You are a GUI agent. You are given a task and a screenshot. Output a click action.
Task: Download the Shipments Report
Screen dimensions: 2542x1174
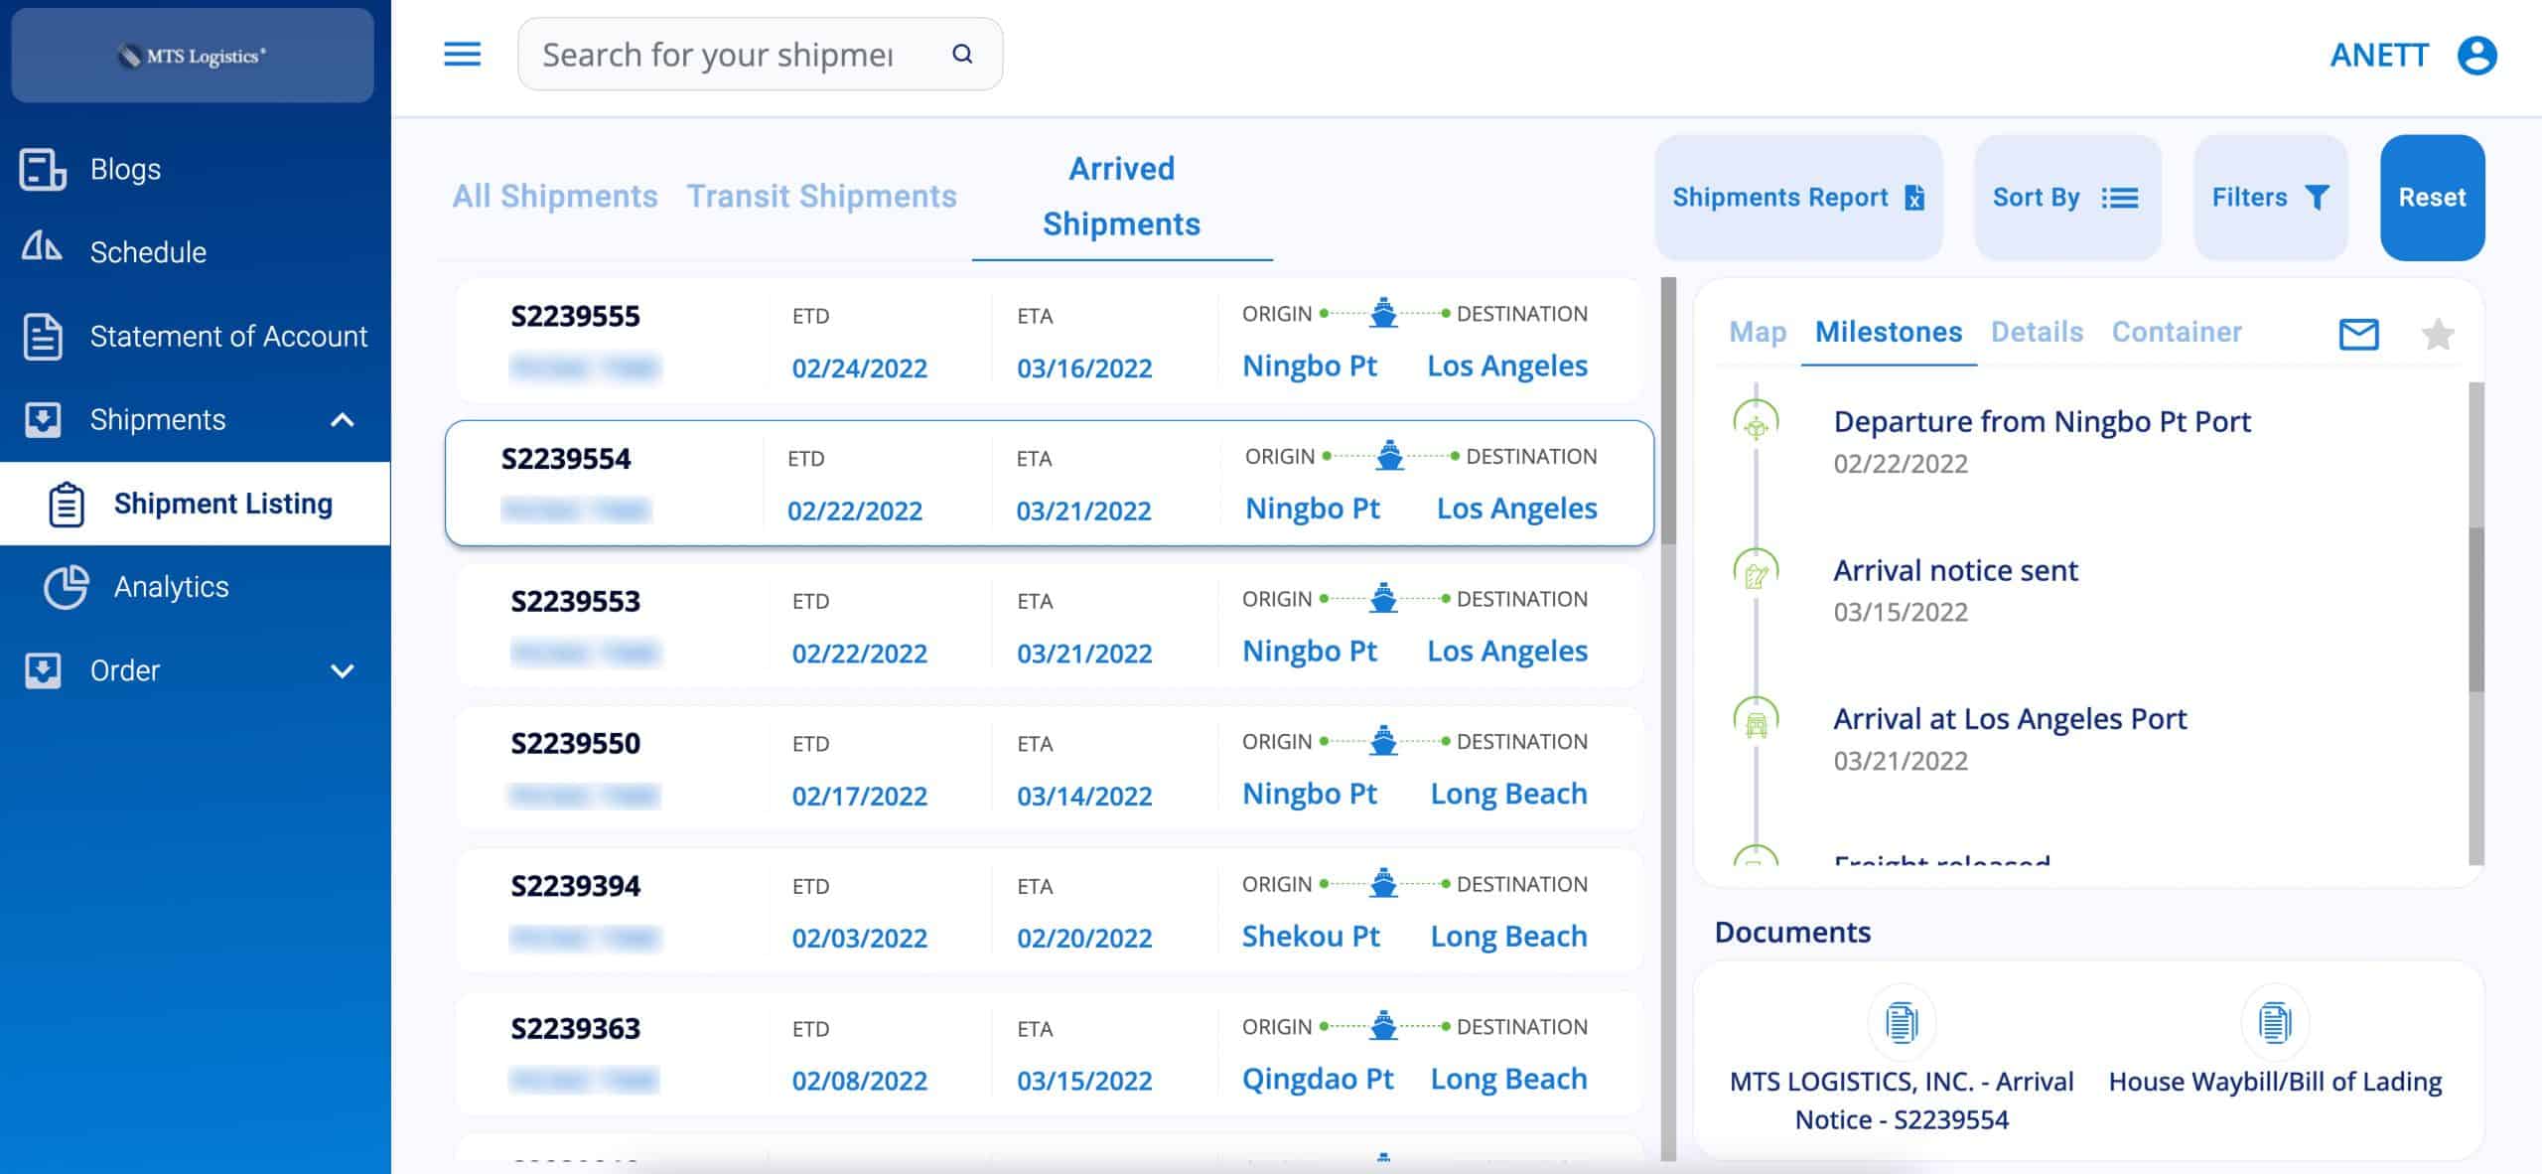click(x=1798, y=198)
